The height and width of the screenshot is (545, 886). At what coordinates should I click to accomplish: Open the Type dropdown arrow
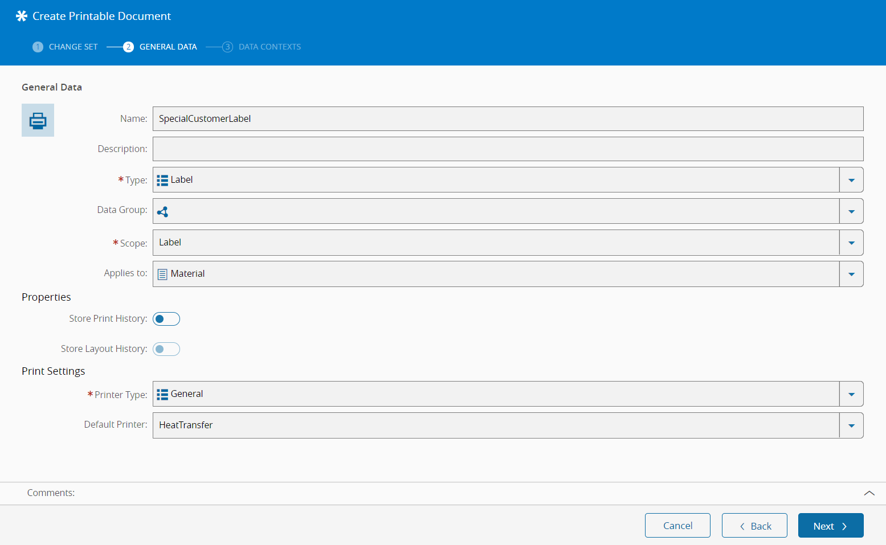851,180
